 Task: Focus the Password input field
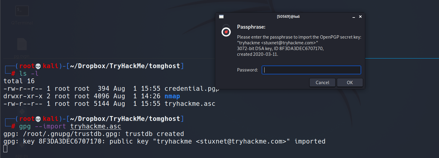click(x=311, y=70)
